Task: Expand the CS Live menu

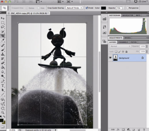Action: pos(141,1)
